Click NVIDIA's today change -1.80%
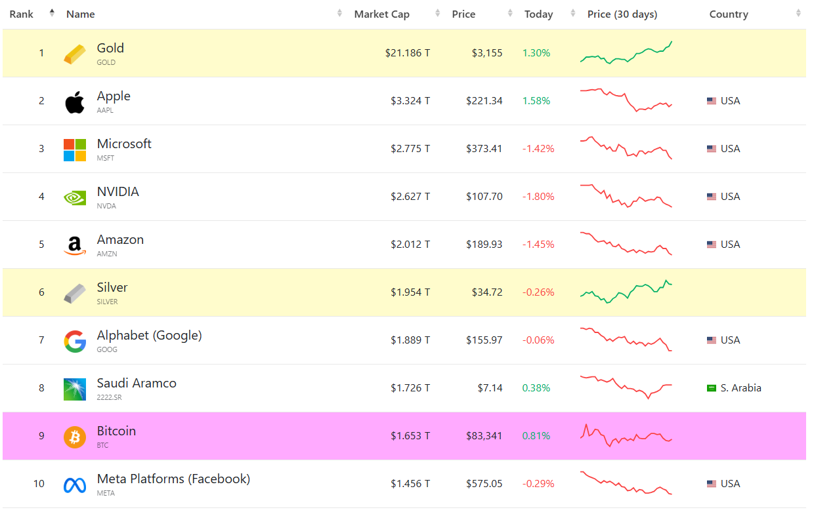The image size is (814, 514). 538,197
